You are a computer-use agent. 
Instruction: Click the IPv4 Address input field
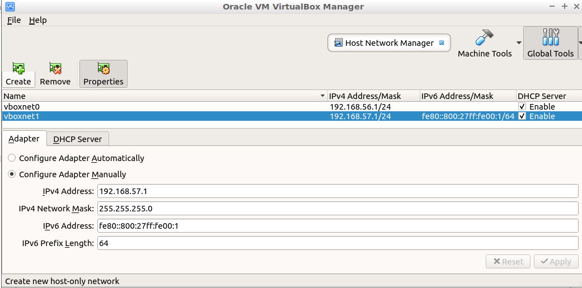click(338, 191)
